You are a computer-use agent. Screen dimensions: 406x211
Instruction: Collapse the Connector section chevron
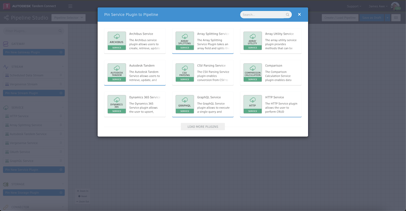pos(63,207)
